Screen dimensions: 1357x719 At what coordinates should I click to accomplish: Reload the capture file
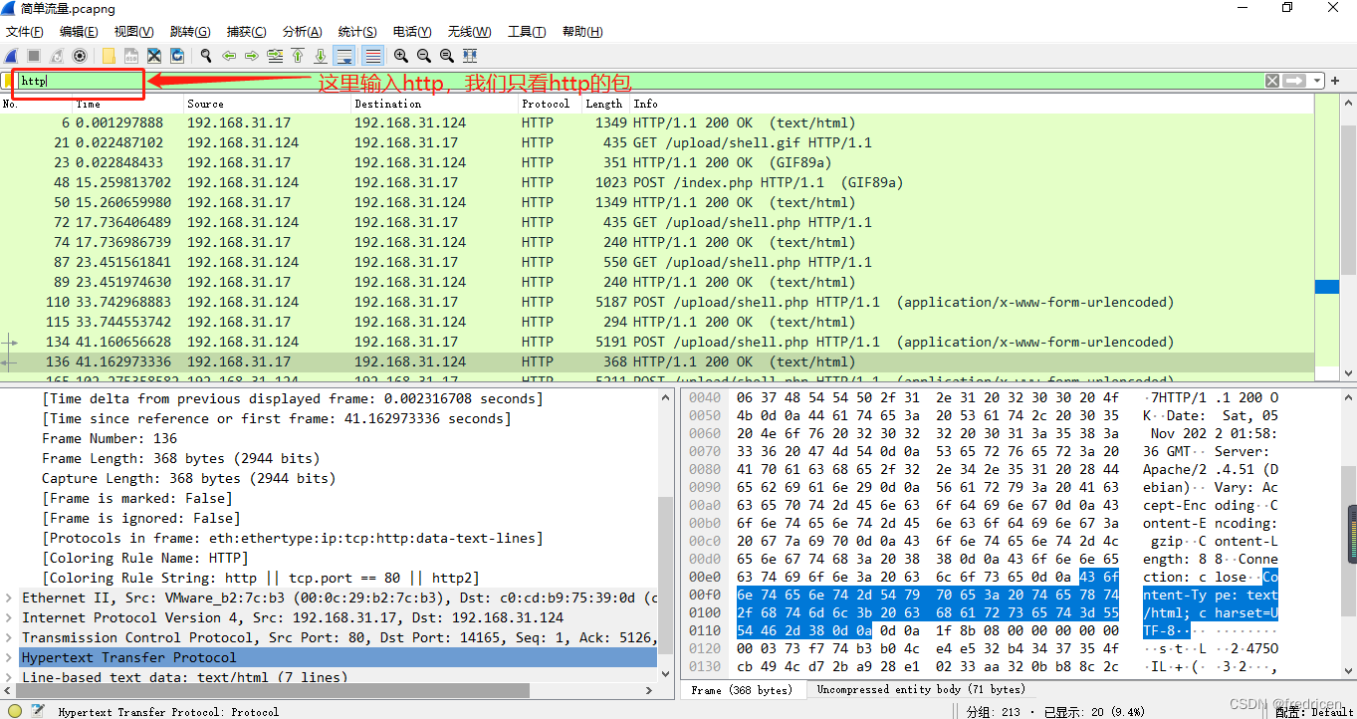177,56
